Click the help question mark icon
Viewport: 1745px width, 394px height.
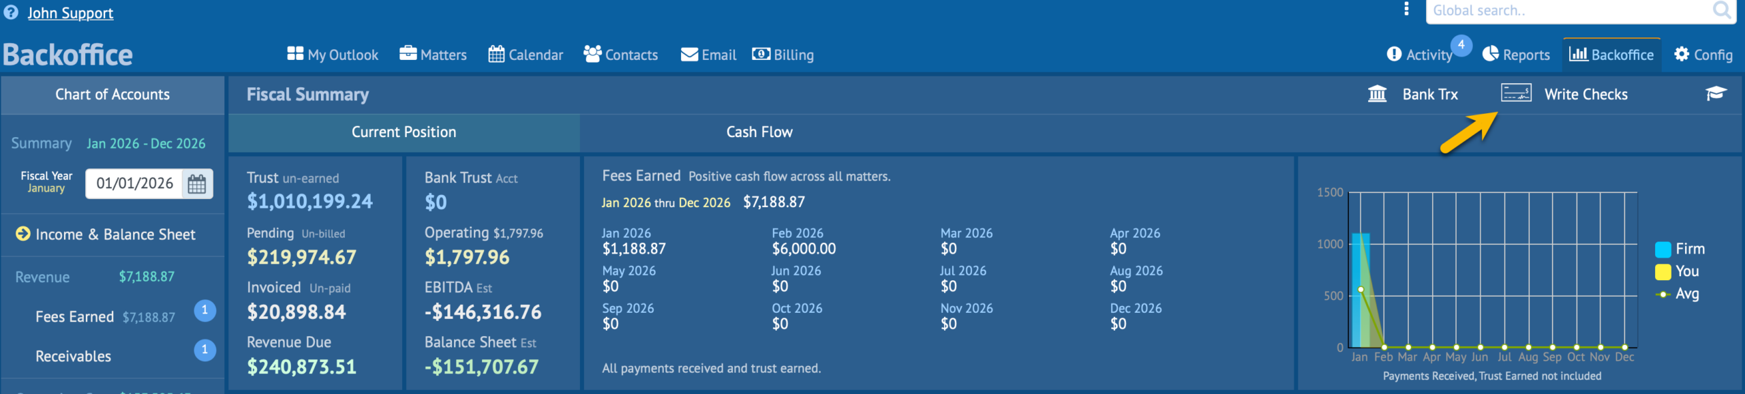tap(11, 12)
